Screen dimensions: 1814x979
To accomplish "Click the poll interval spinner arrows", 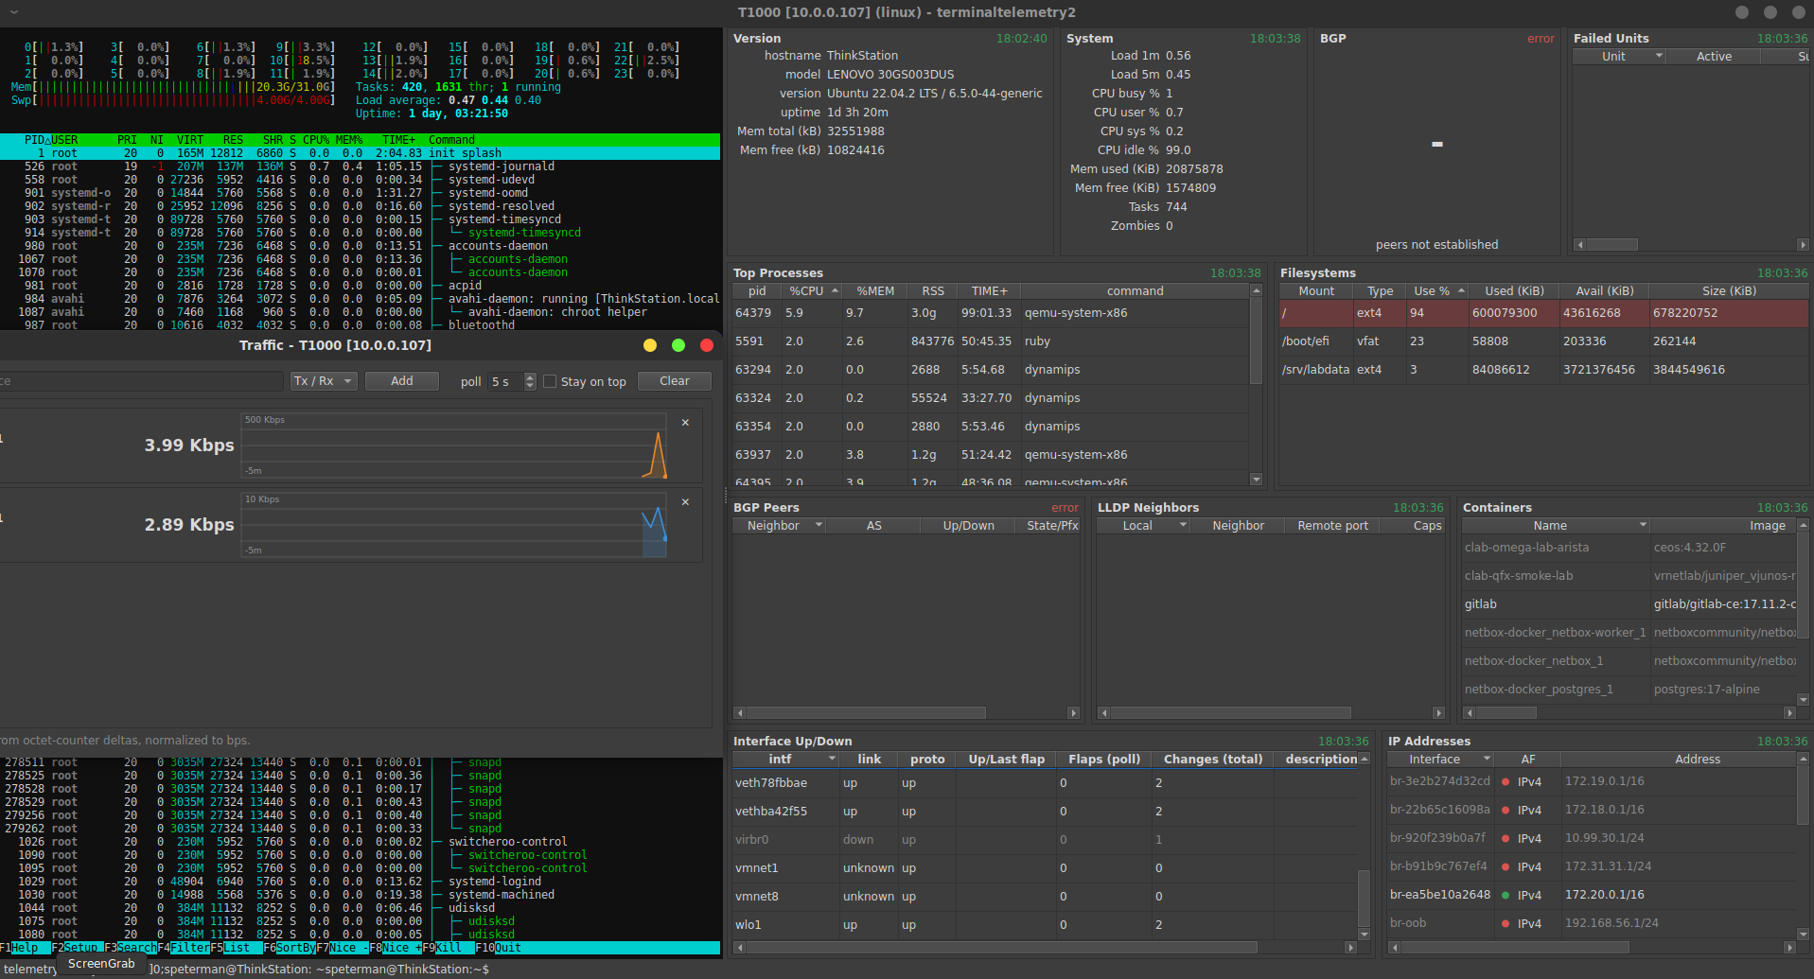I will click(x=530, y=381).
